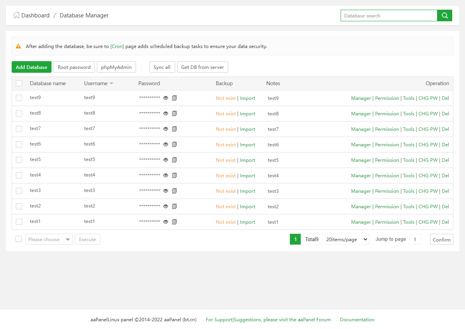Check the box for database test4

click(19, 175)
